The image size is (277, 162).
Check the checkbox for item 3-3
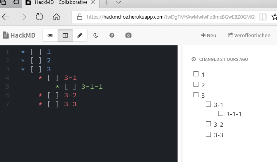pos(208,134)
